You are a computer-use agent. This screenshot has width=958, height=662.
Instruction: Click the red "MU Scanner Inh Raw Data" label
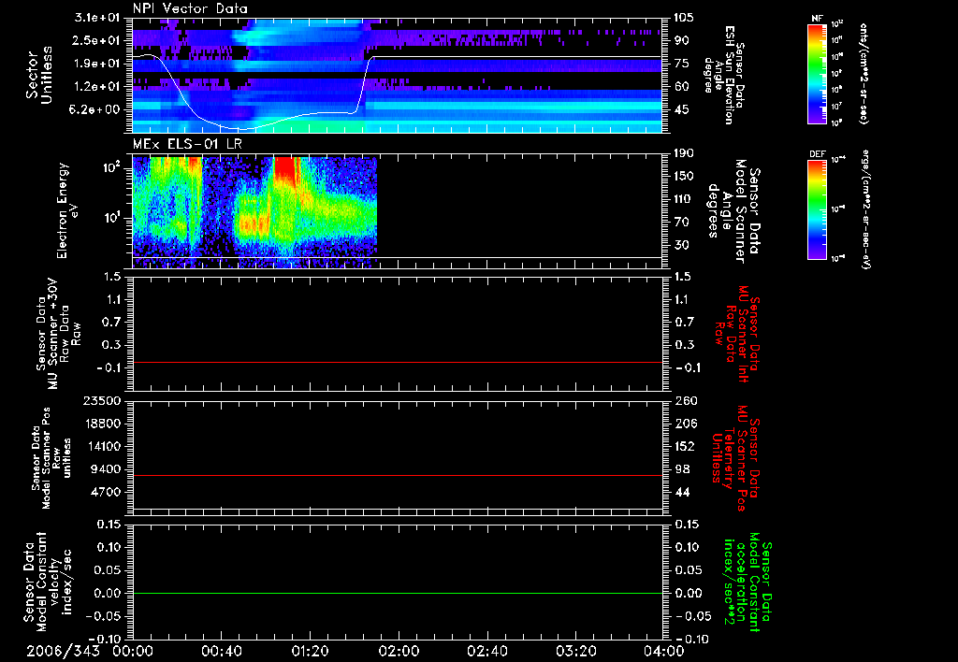click(x=736, y=334)
